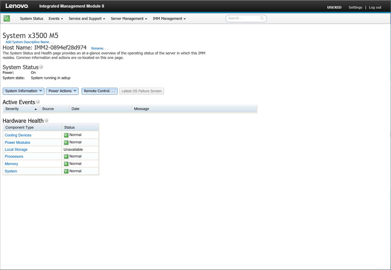Click the System running in setup text

point(51,78)
